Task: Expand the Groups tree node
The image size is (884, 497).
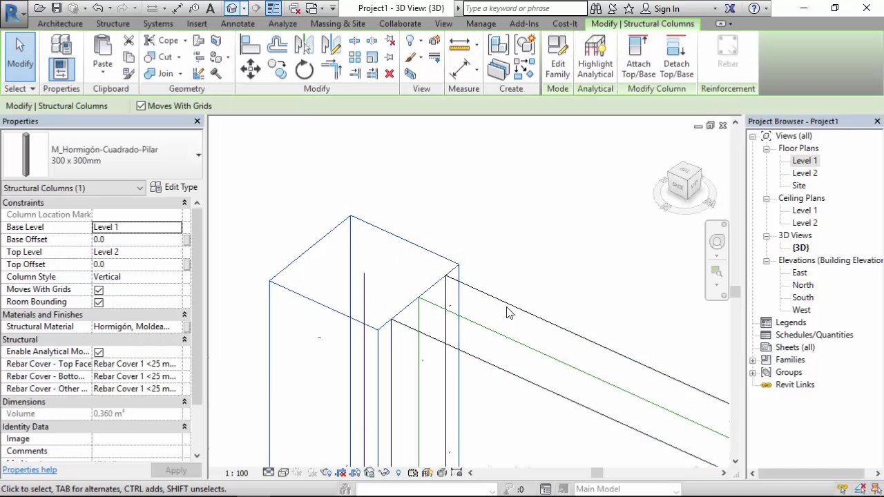Action: [x=753, y=372]
